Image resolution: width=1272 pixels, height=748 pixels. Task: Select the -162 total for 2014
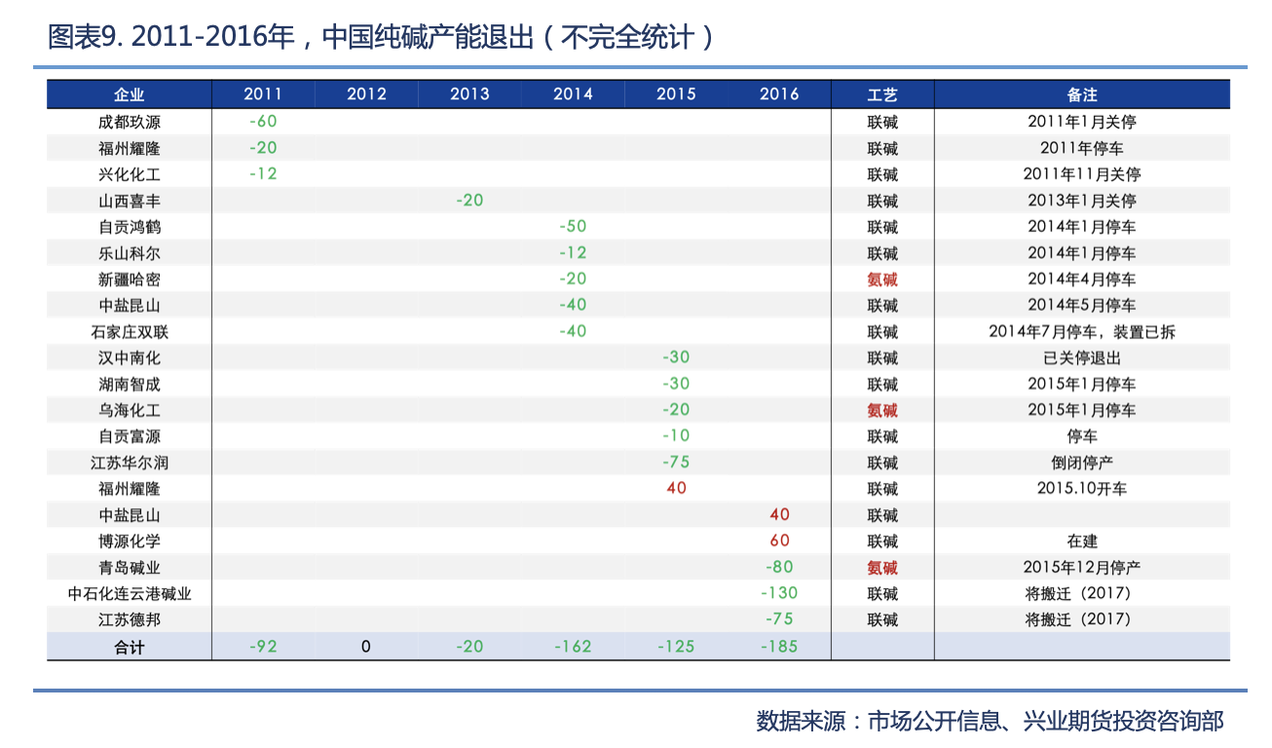click(x=573, y=647)
